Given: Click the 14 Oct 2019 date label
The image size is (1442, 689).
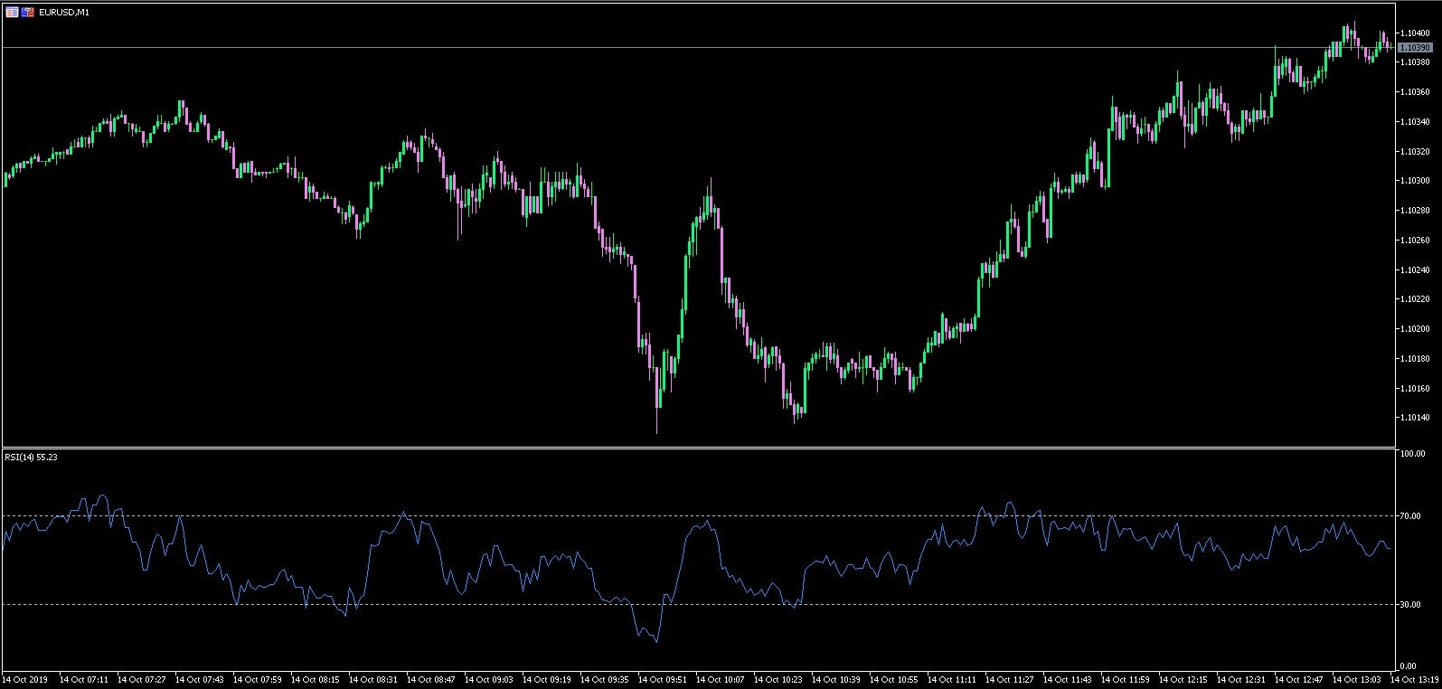Looking at the screenshot, I should pyautogui.click(x=25, y=679).
